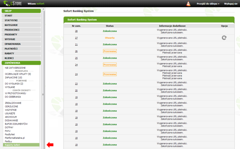The image size is (240, 149).
Task: Open the KLIENCI menu item
Action: point(21,58)
